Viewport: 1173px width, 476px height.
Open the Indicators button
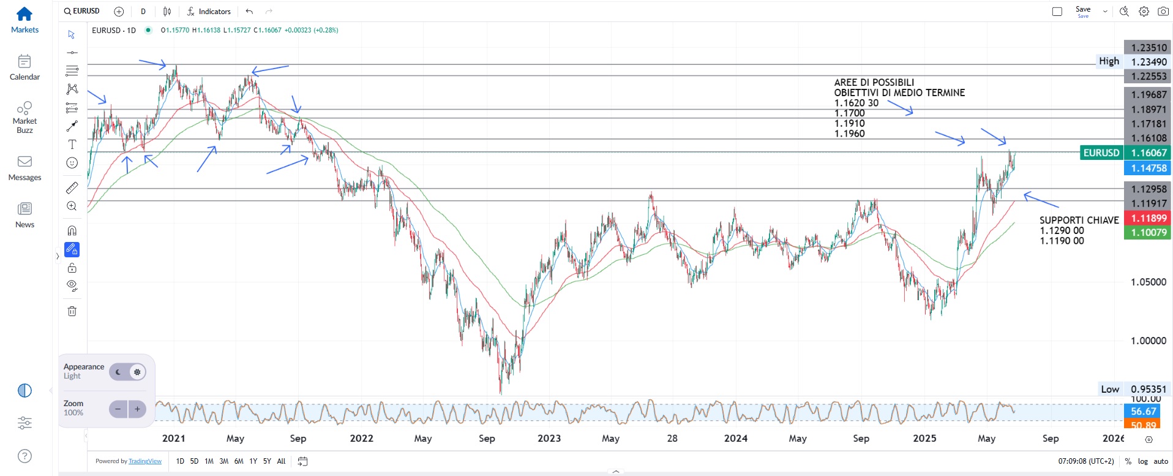209,11
